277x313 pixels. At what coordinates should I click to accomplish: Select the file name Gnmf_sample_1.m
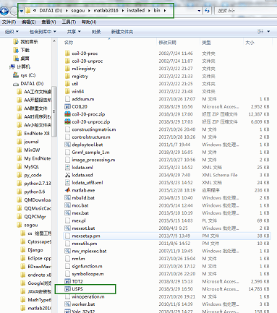point(90,153)
